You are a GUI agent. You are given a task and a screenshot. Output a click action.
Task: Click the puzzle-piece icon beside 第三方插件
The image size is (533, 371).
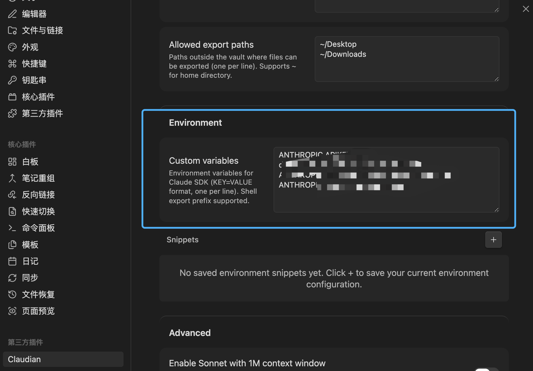tap(12, 113)
